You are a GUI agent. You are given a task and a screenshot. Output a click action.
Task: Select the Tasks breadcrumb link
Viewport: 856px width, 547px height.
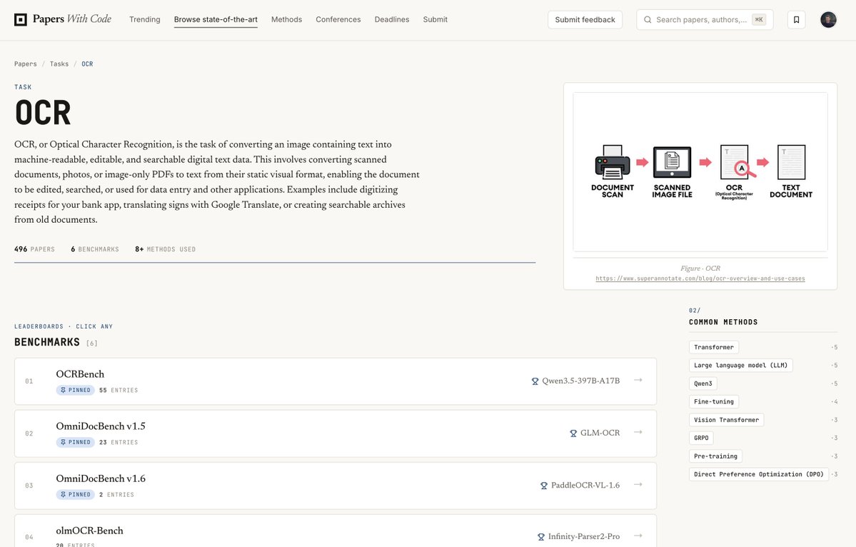(x=59, y=64)
